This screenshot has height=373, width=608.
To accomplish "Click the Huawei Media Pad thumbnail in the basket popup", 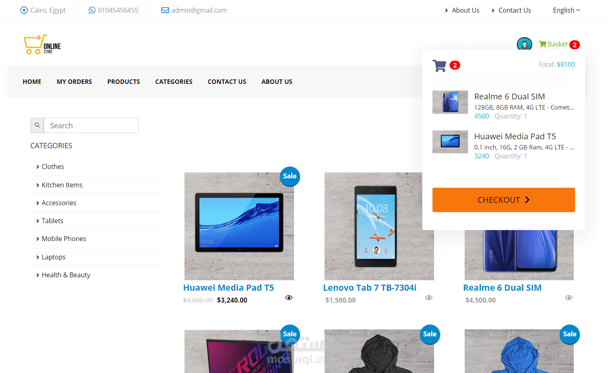I will point(450,142).
